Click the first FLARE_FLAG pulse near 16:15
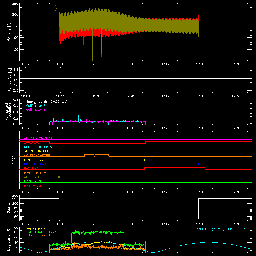The image size is (256, 256). (62, 160)
